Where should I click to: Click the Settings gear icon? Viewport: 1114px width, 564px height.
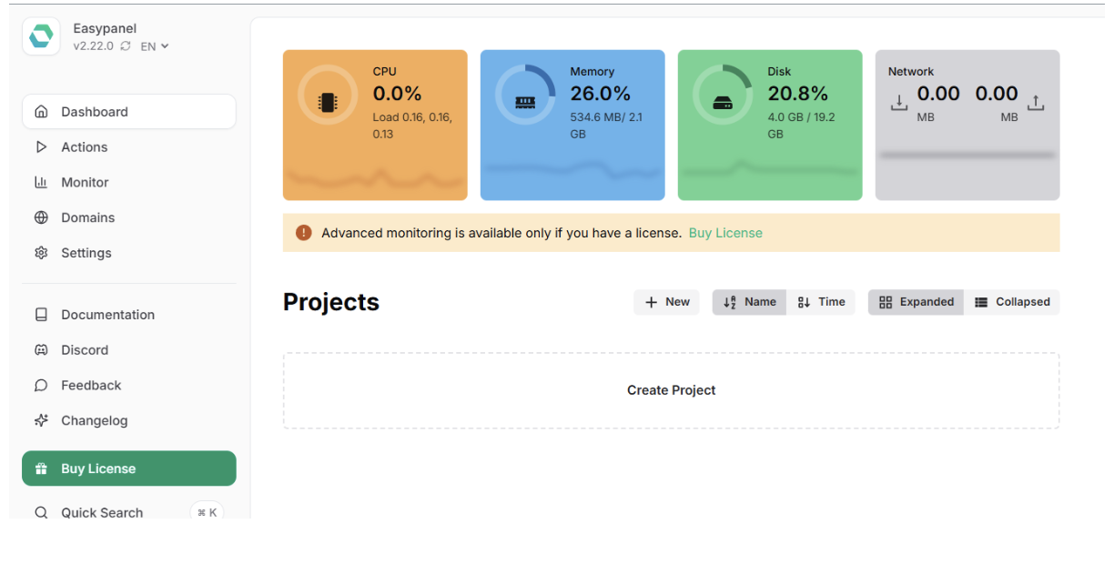(41, 253)
